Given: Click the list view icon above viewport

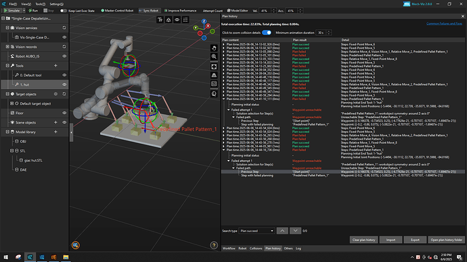Looking at the screenshot, I should (x=185, y=20).
